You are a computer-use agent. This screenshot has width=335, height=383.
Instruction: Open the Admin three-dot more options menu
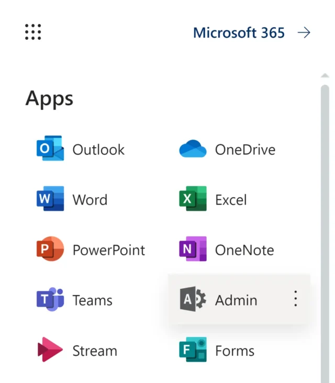pos(296,299)
